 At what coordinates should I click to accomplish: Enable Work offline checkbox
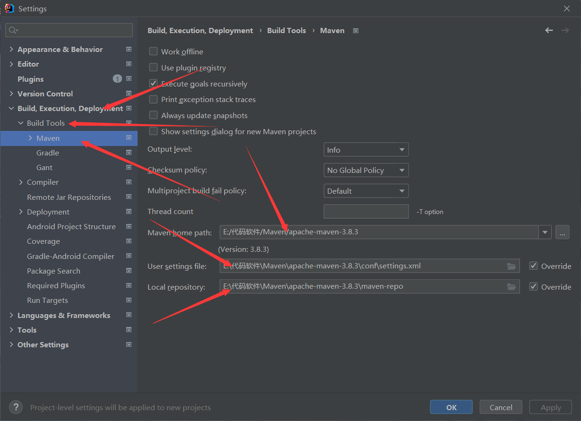pos(153,52)
